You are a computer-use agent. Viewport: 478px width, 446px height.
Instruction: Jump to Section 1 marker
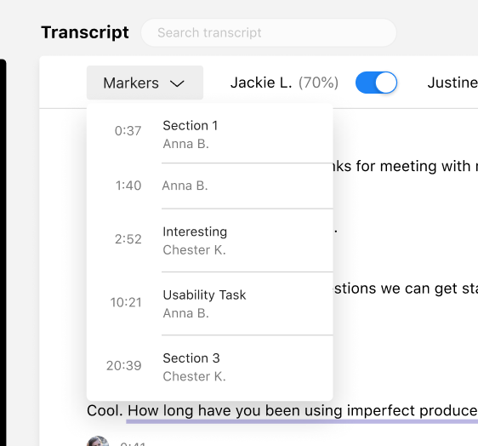click(x=210, y=134)
